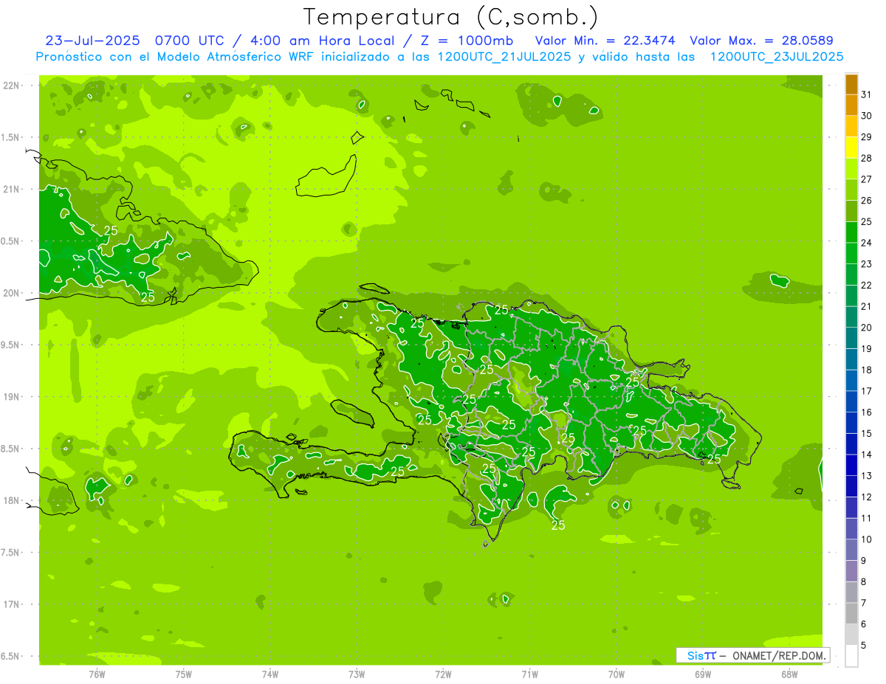Click colorbar value "5"
The width and height of the screenshot is (886, 684).
click(864, 646)
